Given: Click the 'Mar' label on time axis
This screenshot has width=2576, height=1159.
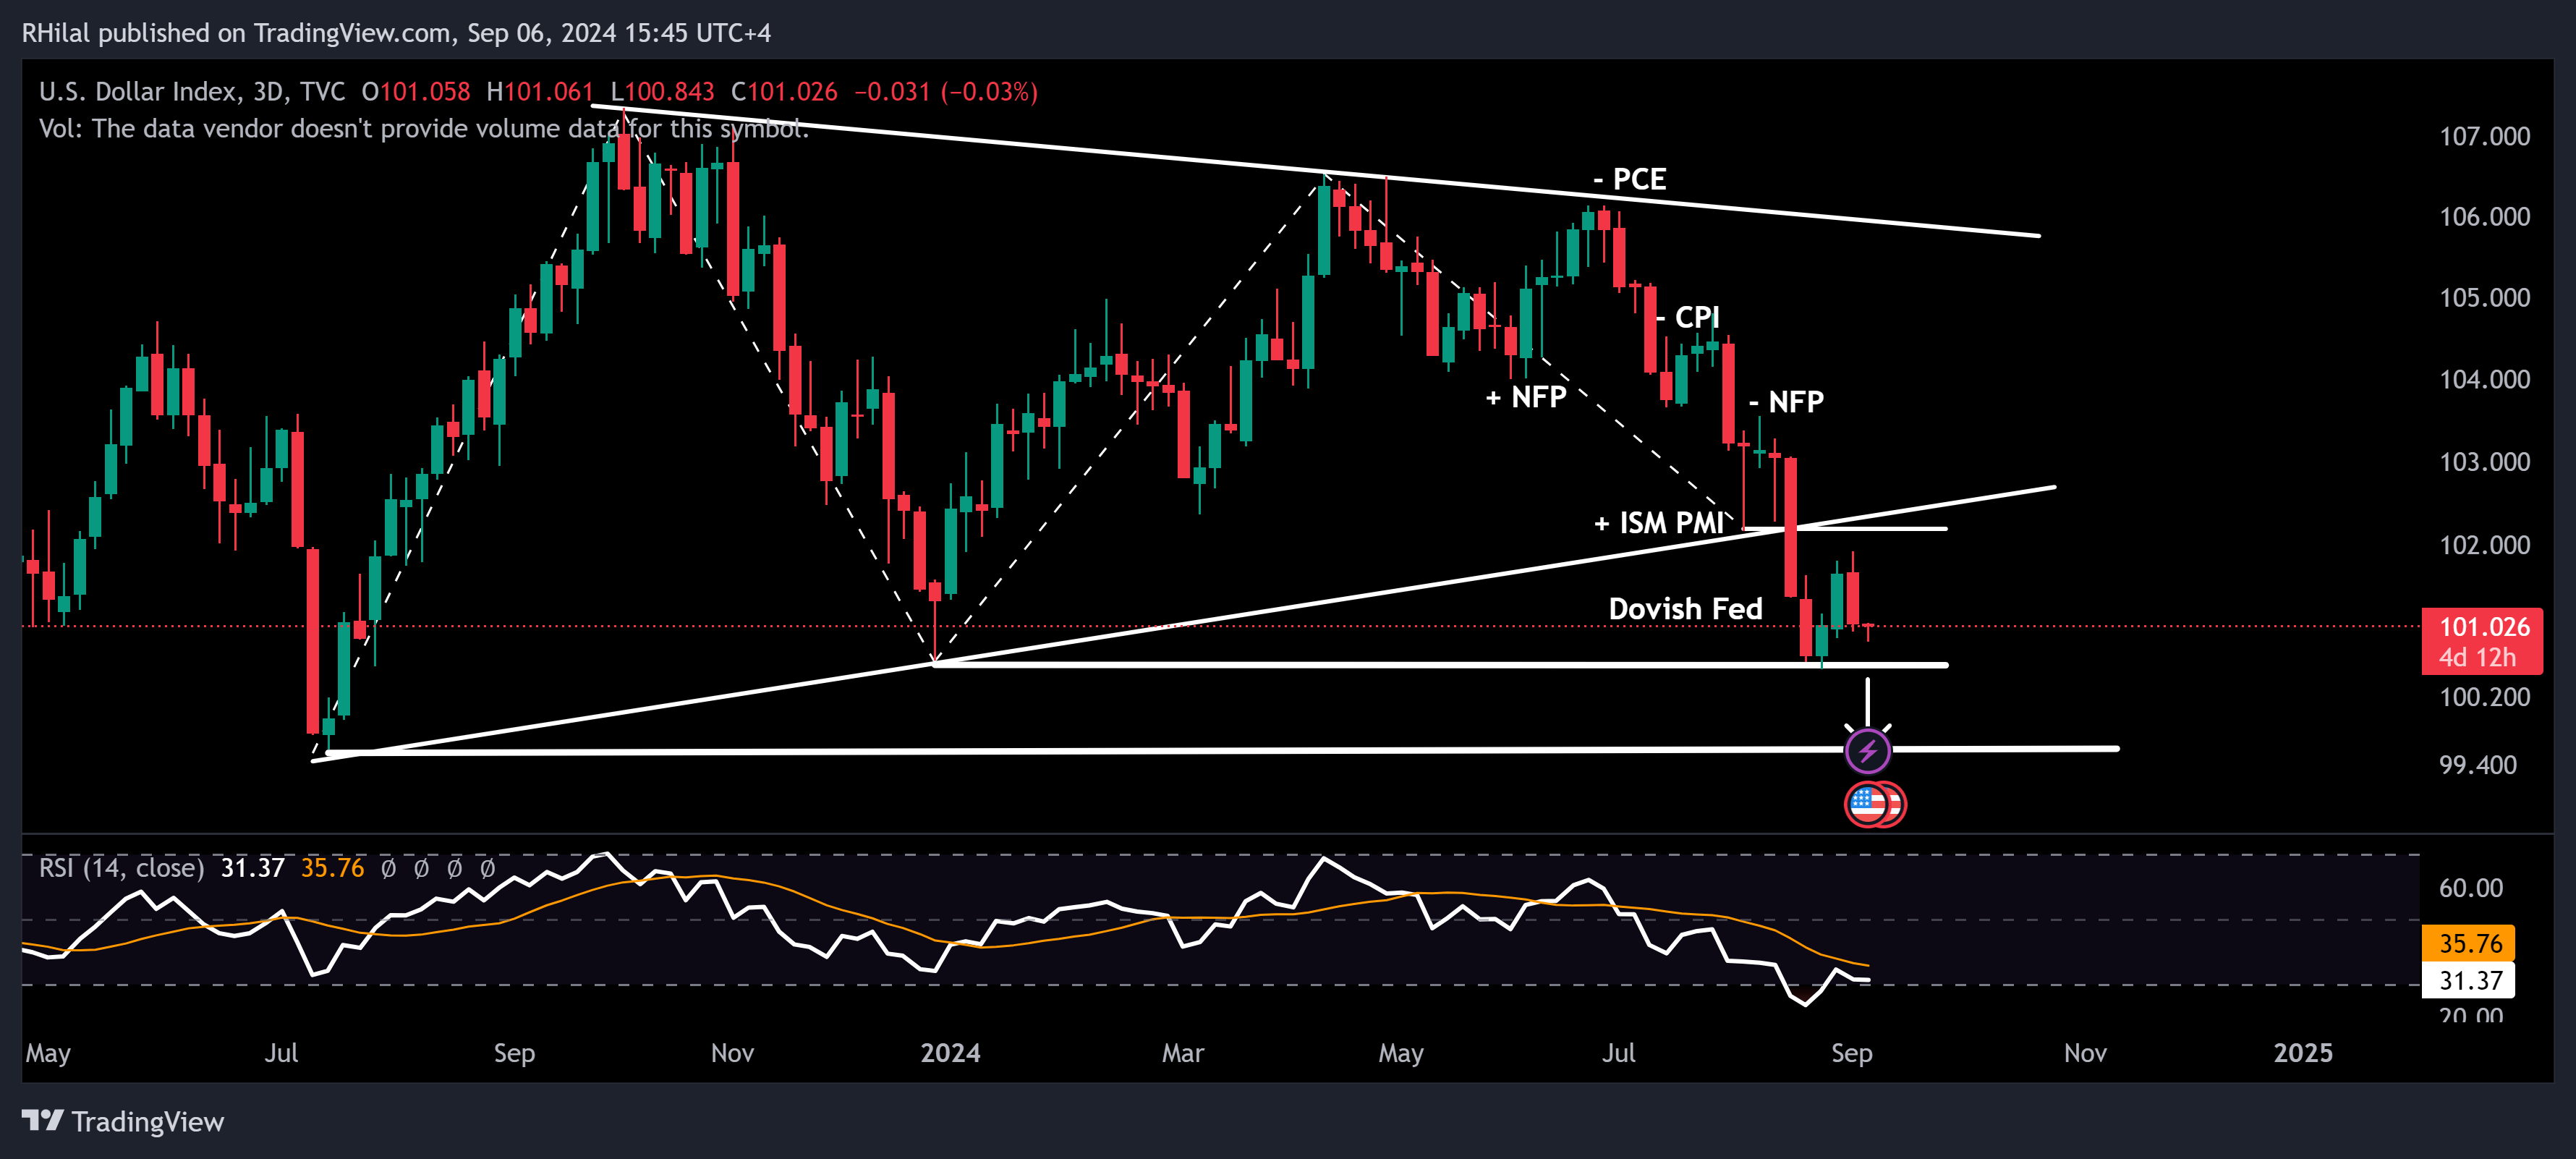Looking at the screenshot, I should (1183, 1053).
